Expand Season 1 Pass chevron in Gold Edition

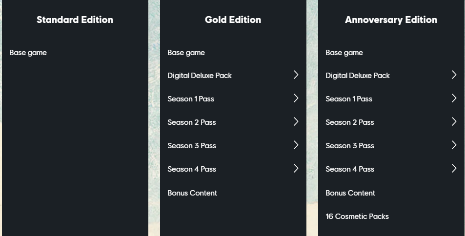[296, 98]
